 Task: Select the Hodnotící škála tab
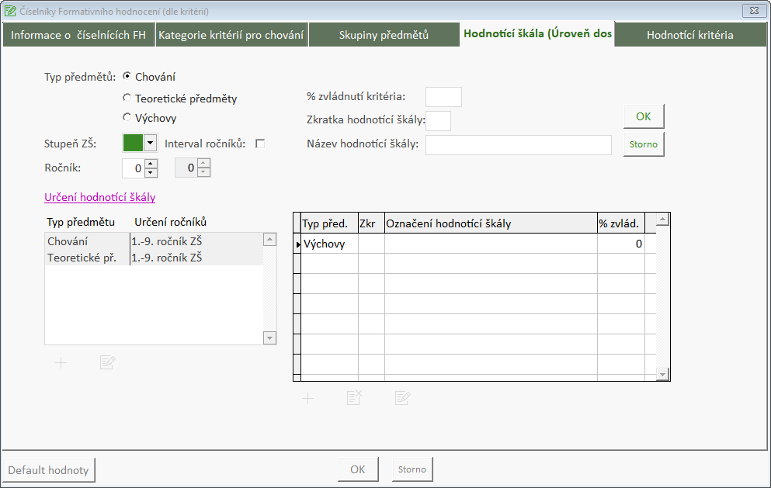point(537,33)
